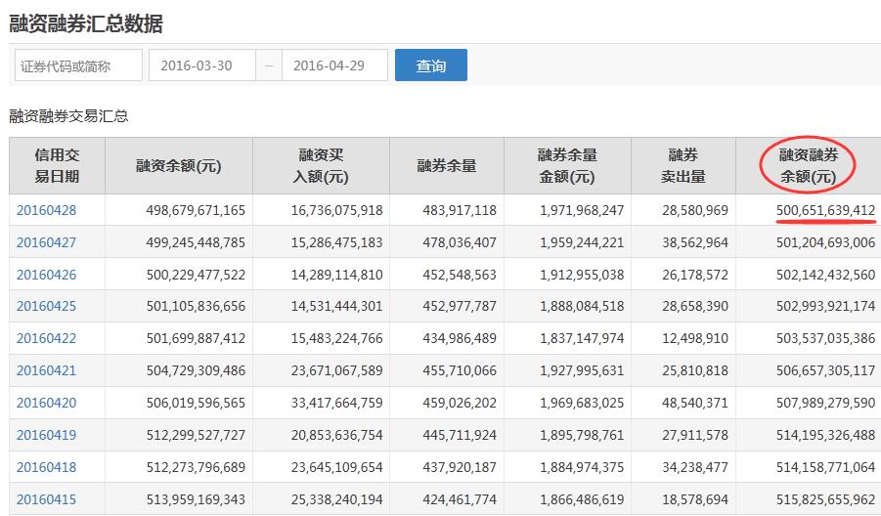Open the 20160428 trading date link
881x516 pixels.
[x=46, y=210]
